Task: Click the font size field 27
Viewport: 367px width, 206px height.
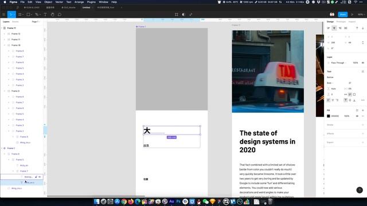Action: [350, 83]
